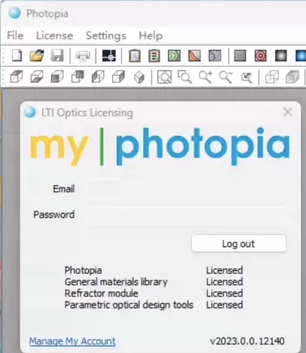This screenshot has height=353, width=306.
Task: Click the 'Refractor module' license row text
Action: [101, 293]
